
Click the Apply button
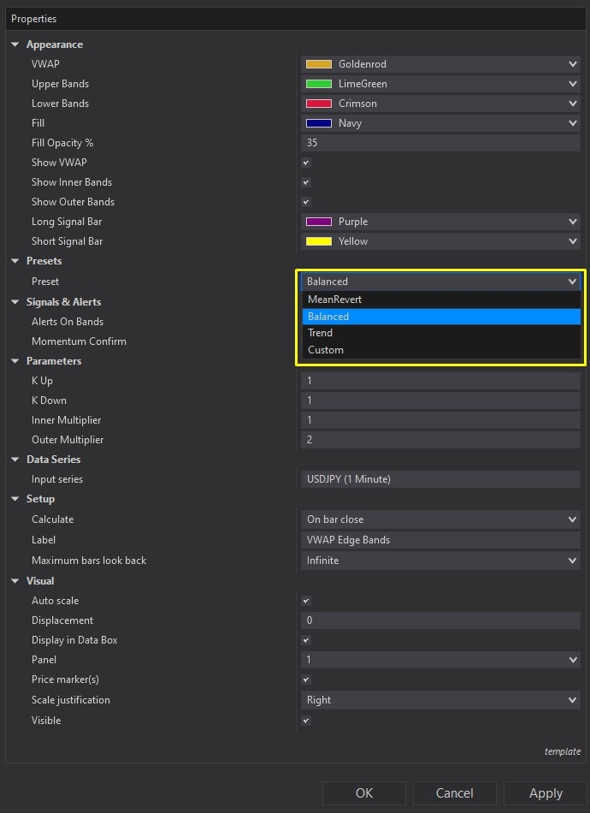click(x=545, y=793)
